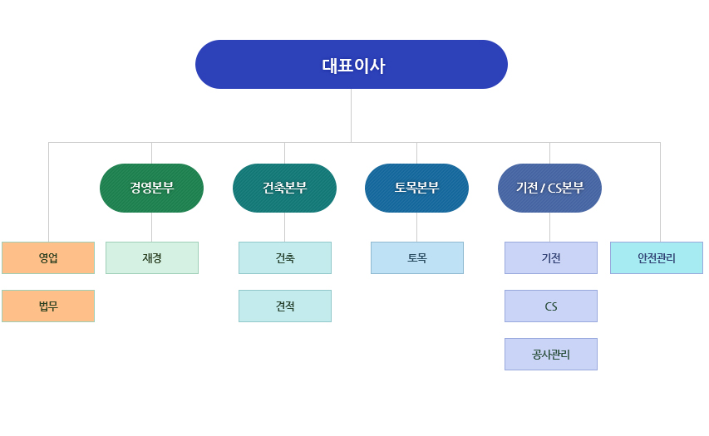Select the 기전 department box
The width and height of the screenshot is (709, 436).
click(x=551, y=257)
